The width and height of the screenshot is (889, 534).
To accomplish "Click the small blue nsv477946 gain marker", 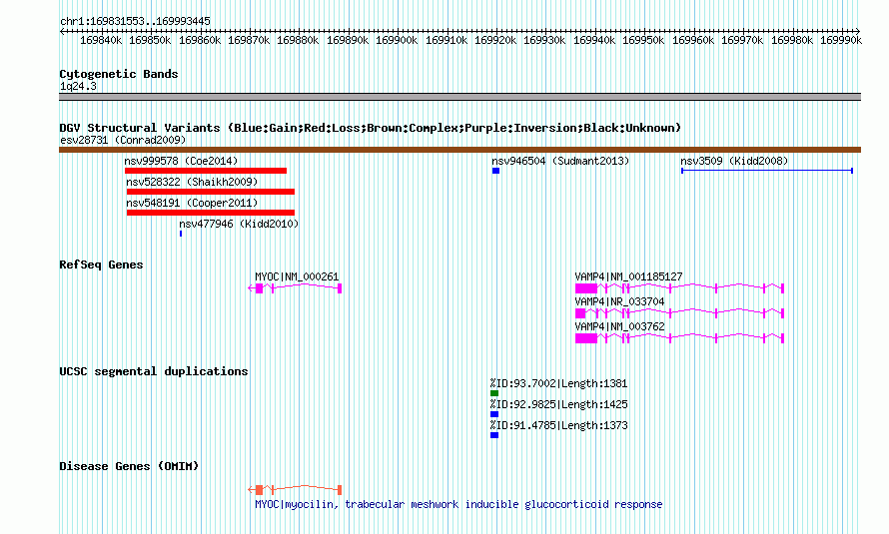I will 181,234.
